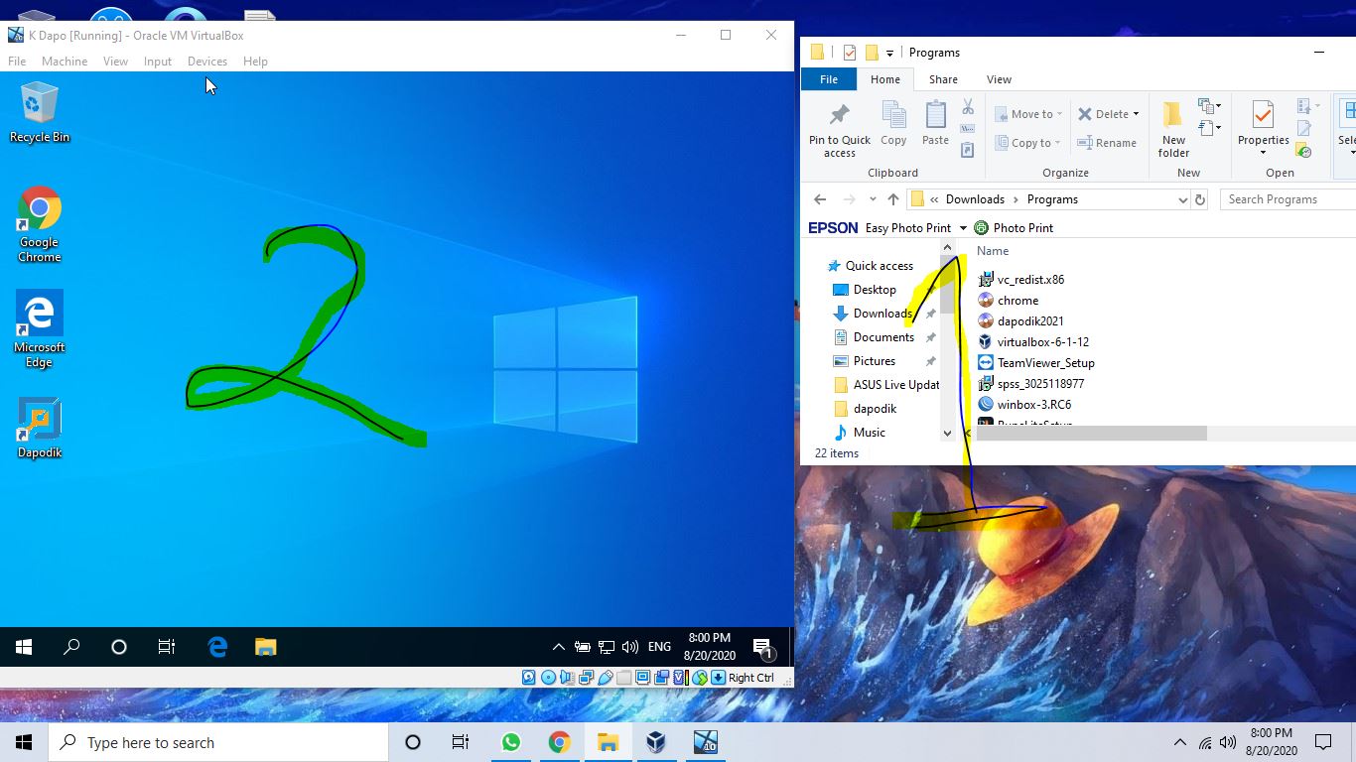1356x762 pixels.
Task: Open VirtualBox File menu
Action: [17, 61]
